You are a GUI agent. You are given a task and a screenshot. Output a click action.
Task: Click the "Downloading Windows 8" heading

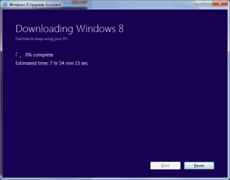coord(69,29)
